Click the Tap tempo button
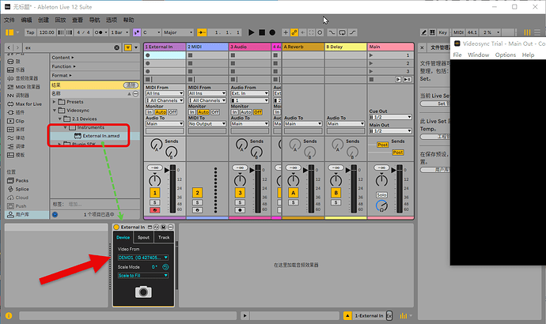Screen dimensions: 546x324 30,32
